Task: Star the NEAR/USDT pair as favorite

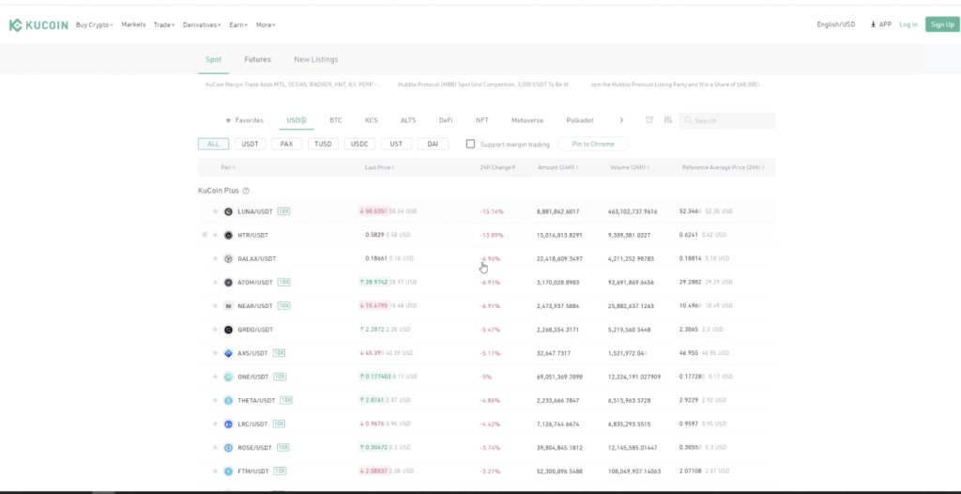Action: 215,306
